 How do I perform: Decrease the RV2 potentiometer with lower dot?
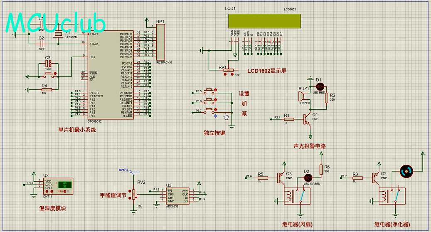[130, 198]
